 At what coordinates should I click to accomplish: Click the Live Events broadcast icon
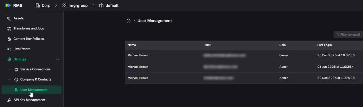(x=9, y=49)
